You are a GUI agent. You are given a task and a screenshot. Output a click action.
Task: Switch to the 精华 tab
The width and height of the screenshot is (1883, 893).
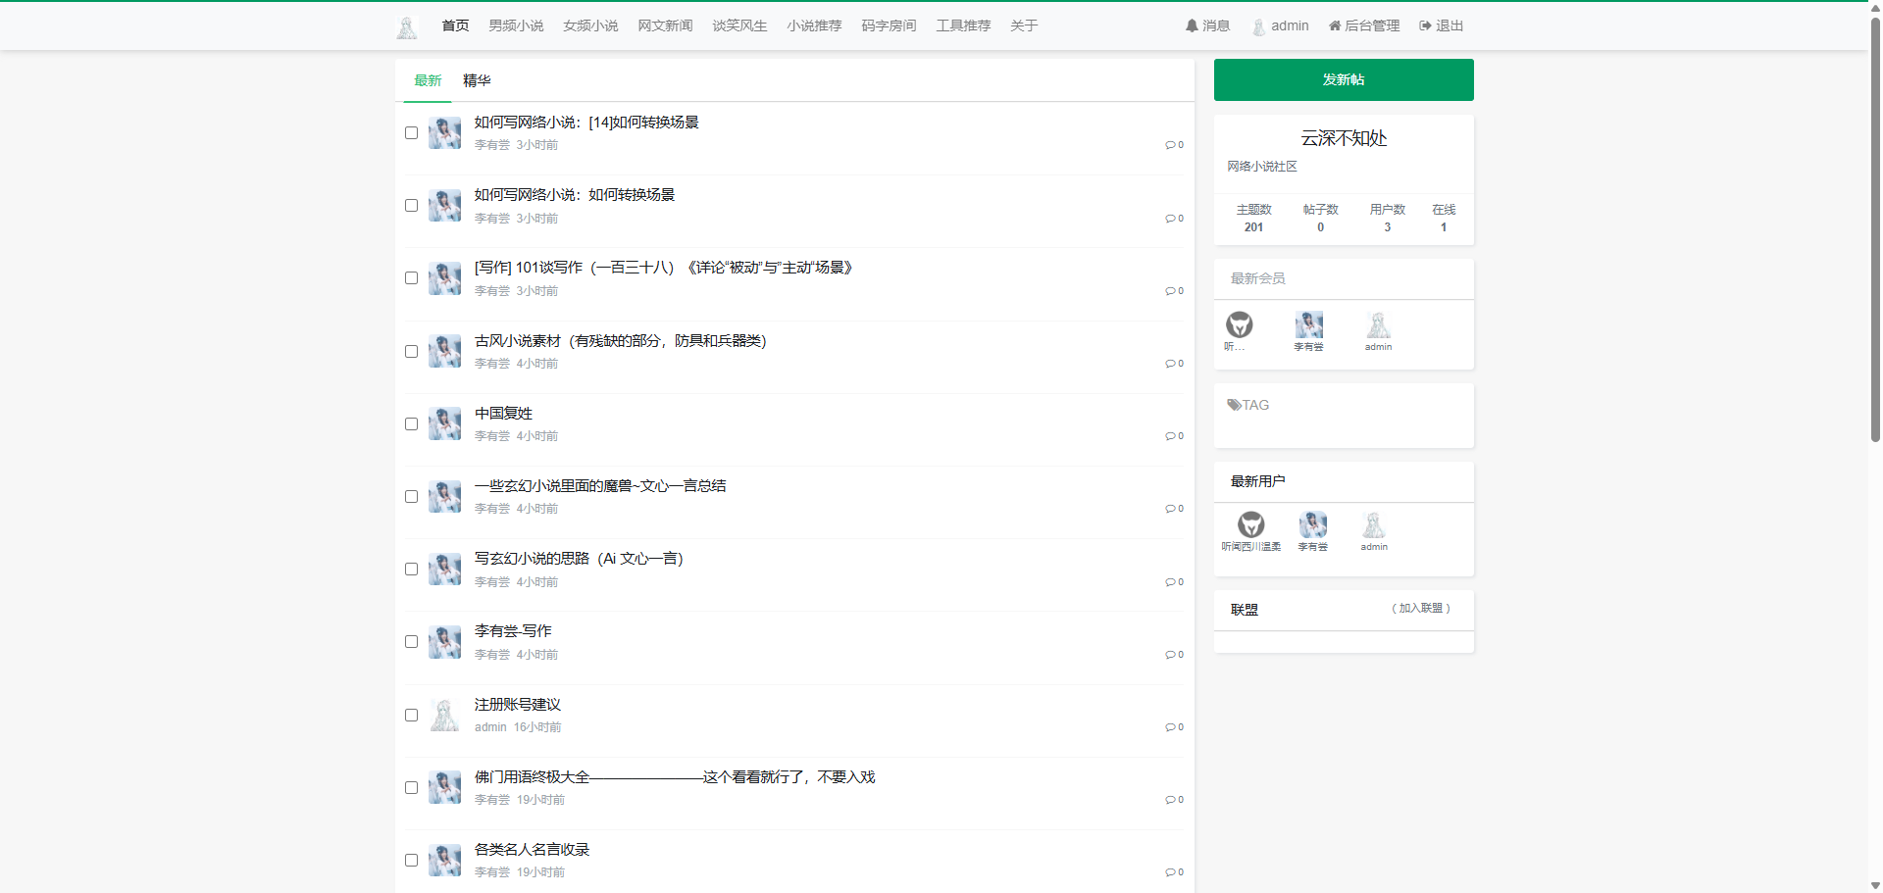pyautogui.click(x=477, y=80)
